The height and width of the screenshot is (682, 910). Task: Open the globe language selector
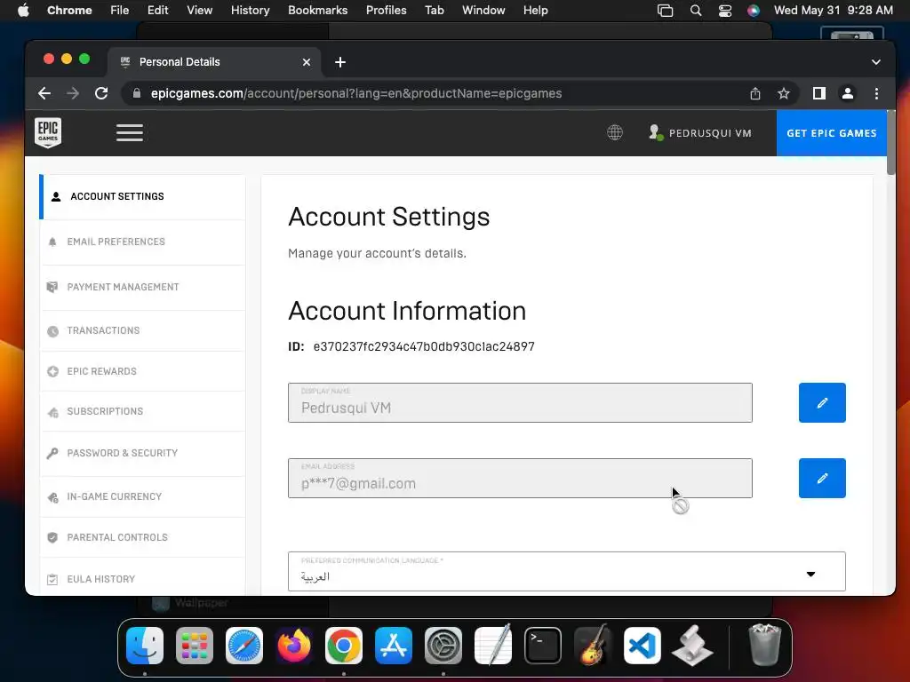615,133
